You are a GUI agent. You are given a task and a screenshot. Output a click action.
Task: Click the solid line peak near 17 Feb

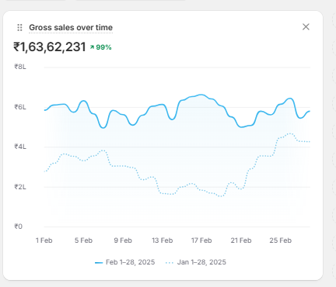click(201, 95)
